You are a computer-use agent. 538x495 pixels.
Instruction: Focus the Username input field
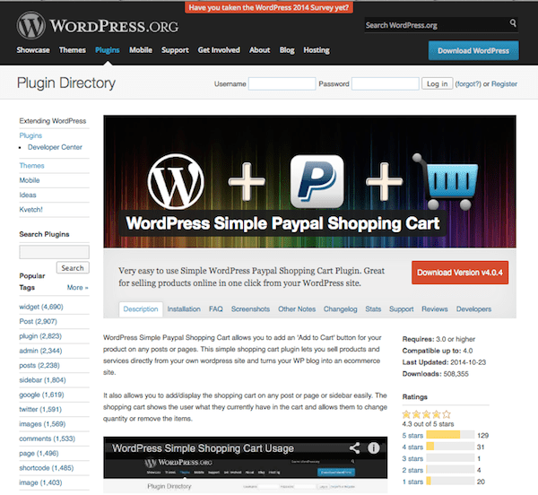pyautogui.click(x=282, y=83)
